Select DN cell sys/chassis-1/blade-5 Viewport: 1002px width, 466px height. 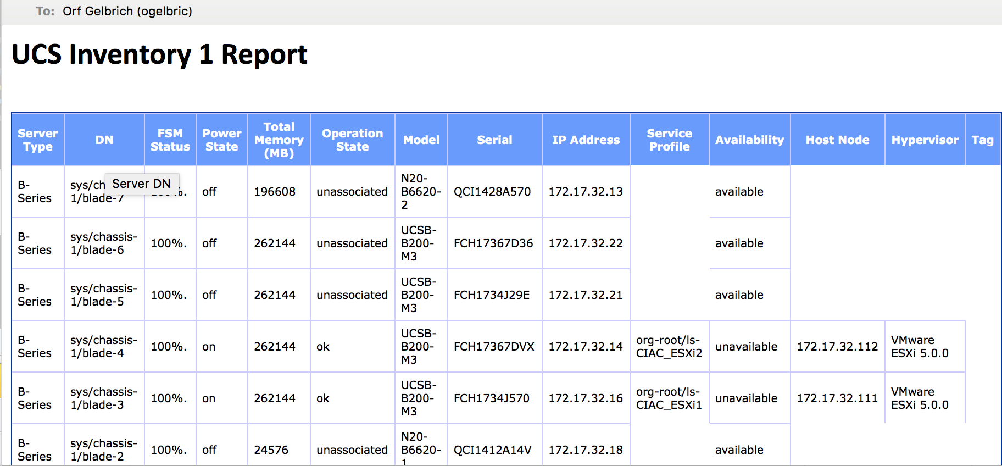104,295
